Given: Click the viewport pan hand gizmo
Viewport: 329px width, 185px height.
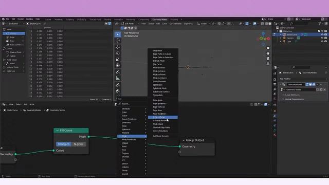Looking at the screenshot, I should (268, 53).
